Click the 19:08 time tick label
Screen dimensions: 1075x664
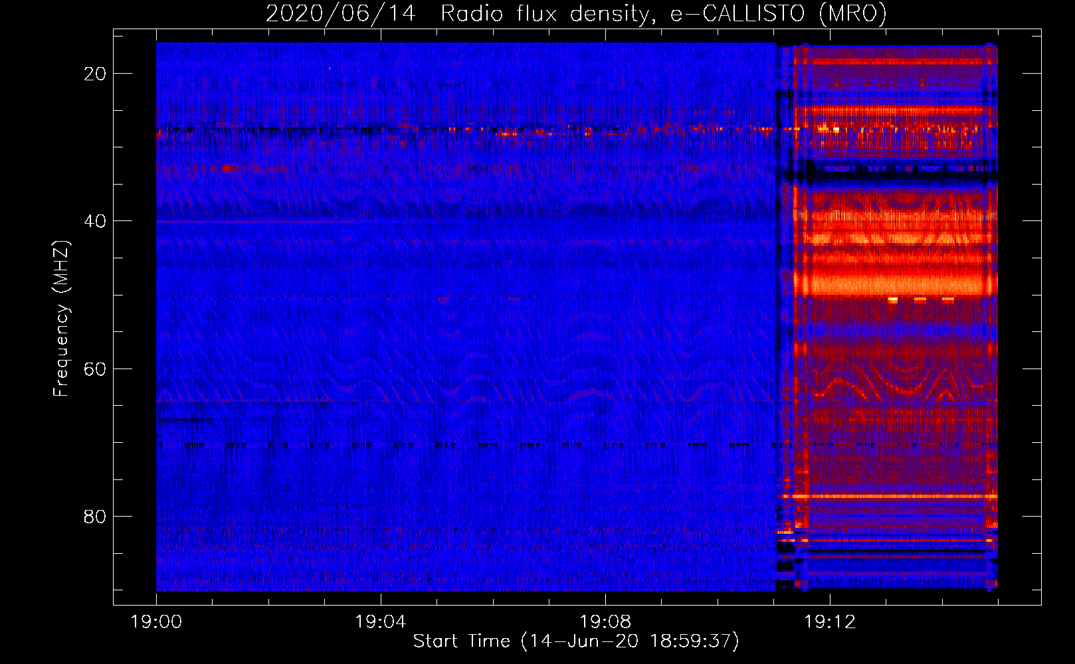[x=605, y=622]
